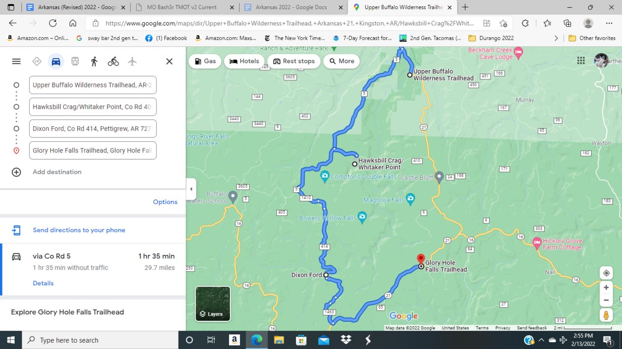Show your location on the map

point(606,273)
